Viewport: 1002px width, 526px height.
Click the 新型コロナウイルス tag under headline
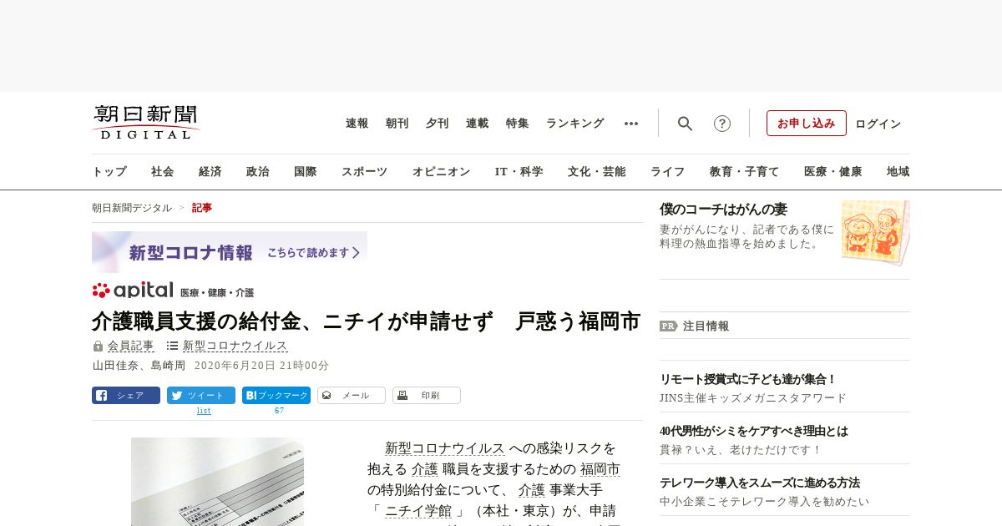point(235,346)
